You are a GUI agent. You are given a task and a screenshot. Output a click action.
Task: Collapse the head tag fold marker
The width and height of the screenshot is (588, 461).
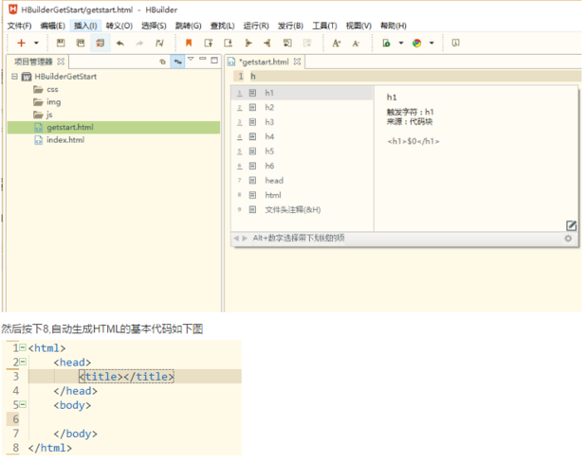pyautogui.click(x=22, y=363)
